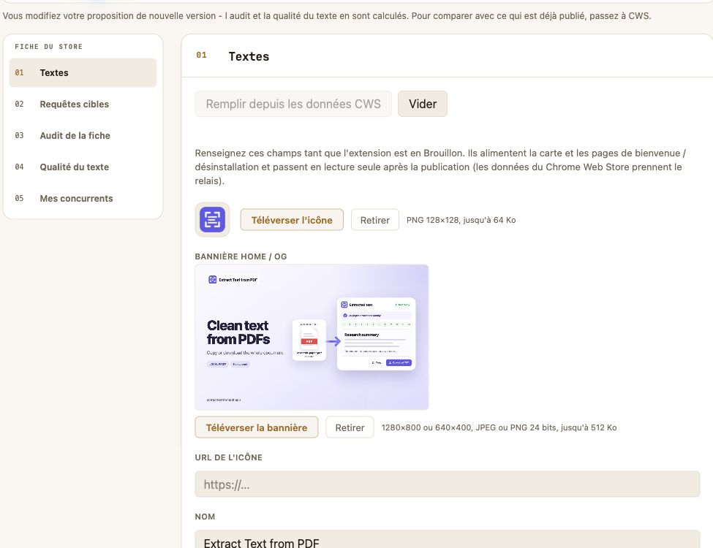Go to Requêtes cibles section
The image size is (713, 548).
click(83, 104)
